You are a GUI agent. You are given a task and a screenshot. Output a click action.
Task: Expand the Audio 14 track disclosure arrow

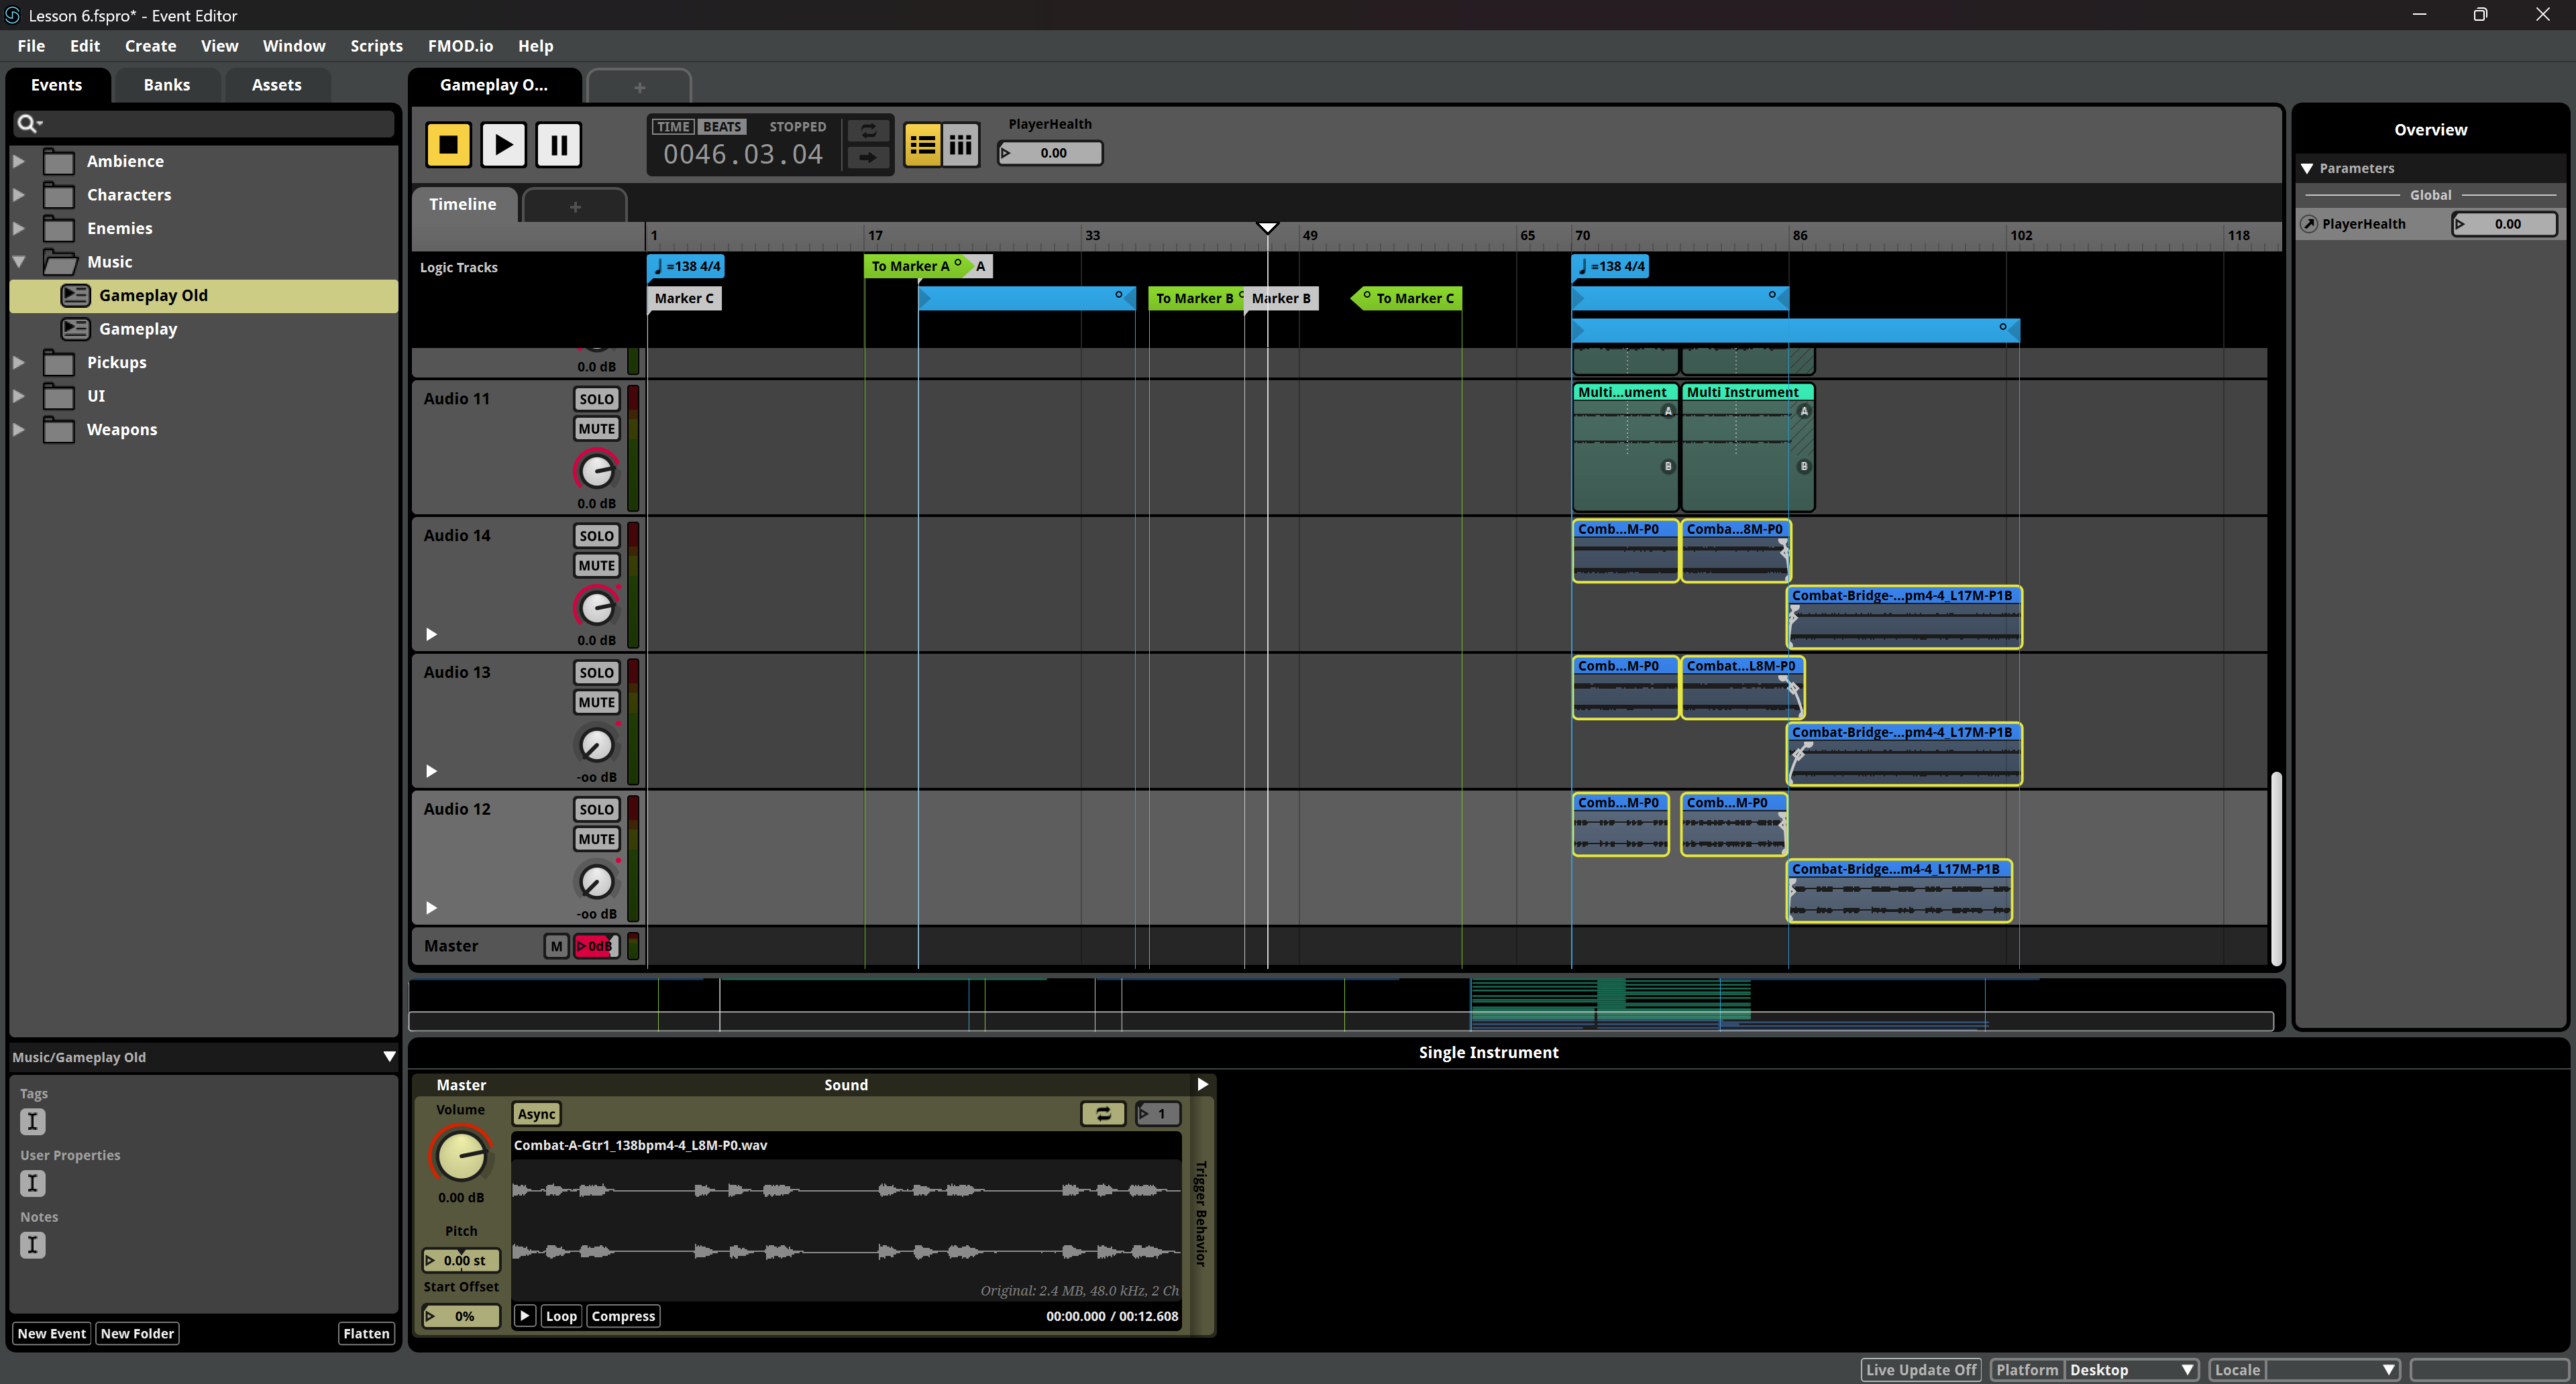431,634
